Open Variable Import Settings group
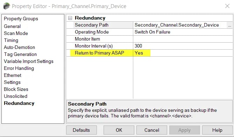Viewport: 234px width, 137px height. click(29, 61)
